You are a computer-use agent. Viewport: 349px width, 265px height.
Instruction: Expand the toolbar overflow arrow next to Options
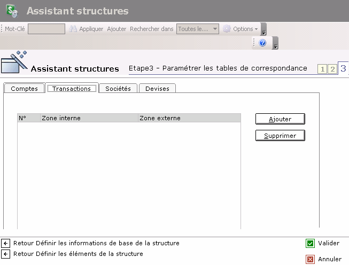[263, 29]
